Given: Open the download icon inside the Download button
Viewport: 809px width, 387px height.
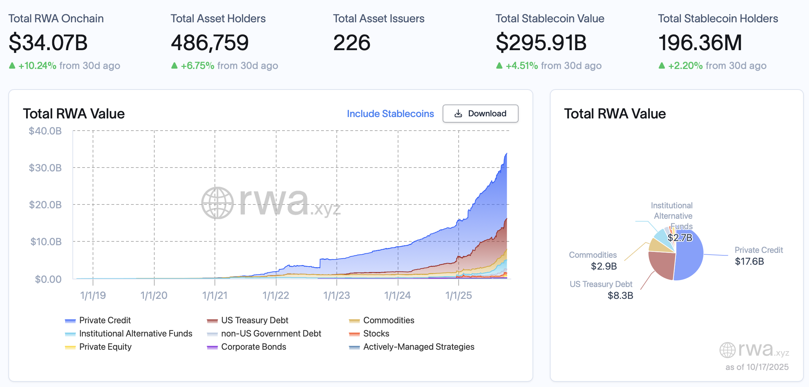Looking at the screenshot, I should tap(459, 114).
